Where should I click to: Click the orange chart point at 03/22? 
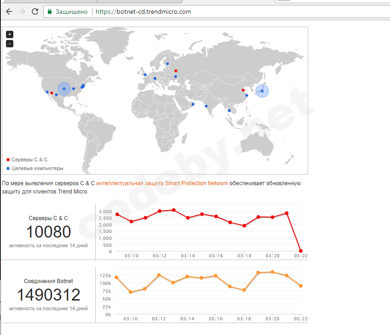click(301, 286)
